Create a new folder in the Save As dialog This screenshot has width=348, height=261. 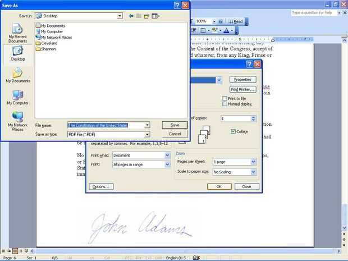146,16
